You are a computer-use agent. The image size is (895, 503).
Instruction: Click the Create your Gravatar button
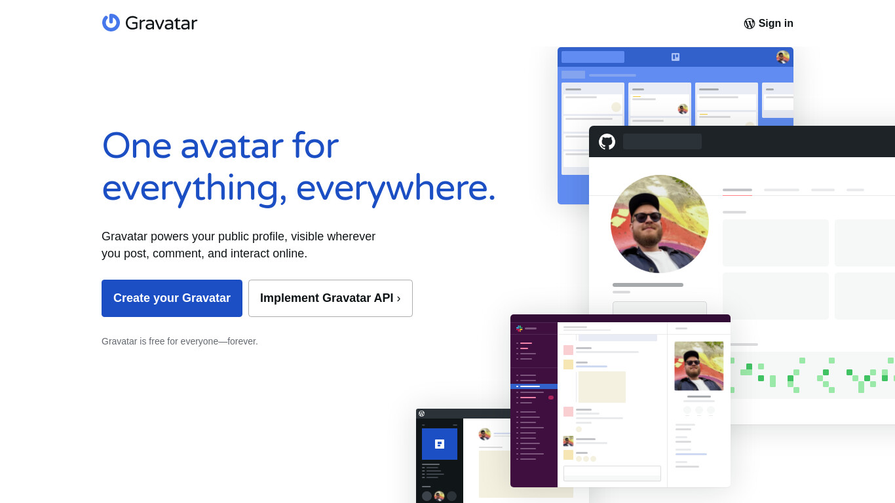[172, 298]
